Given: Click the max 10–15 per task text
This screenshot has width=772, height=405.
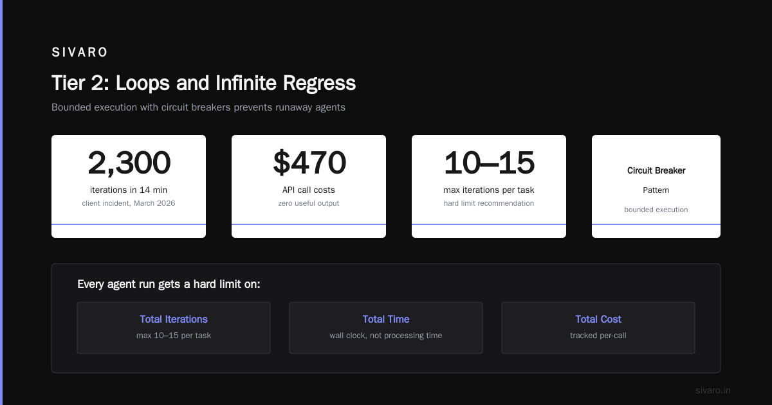Looking at the screenshot, I should pyautogui.click(x=174, y=336).
